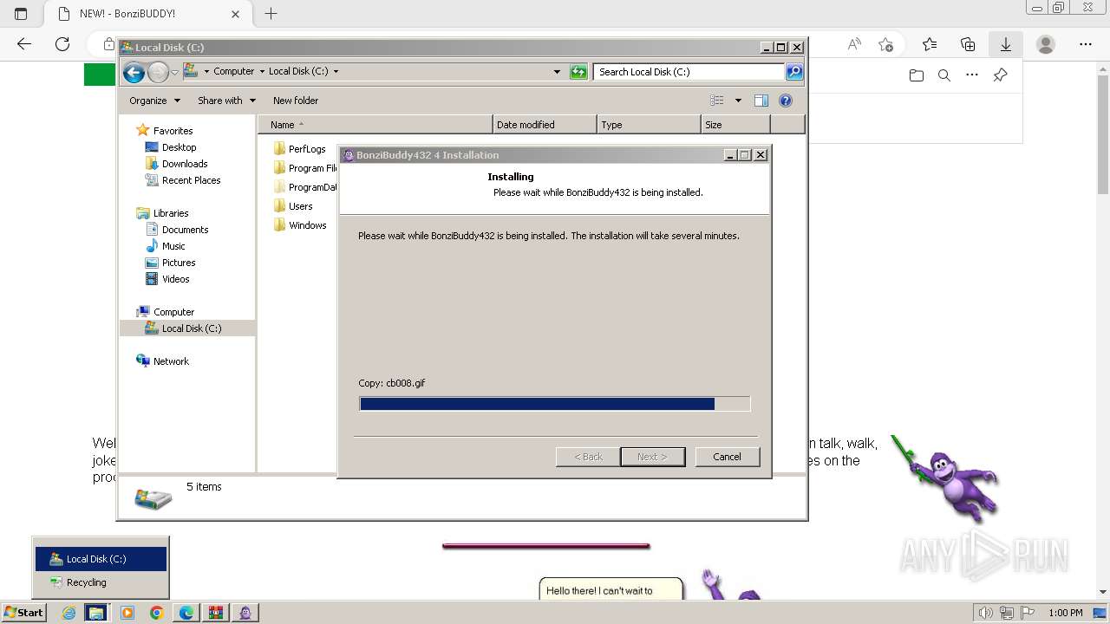Pin the Downloads panel
The height and width of the screenshot is (624, 1110).
point(1000,75)
